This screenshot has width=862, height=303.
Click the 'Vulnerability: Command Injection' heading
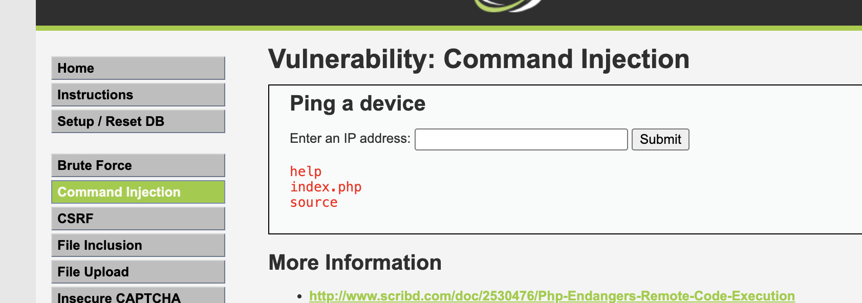pos(480,59)
